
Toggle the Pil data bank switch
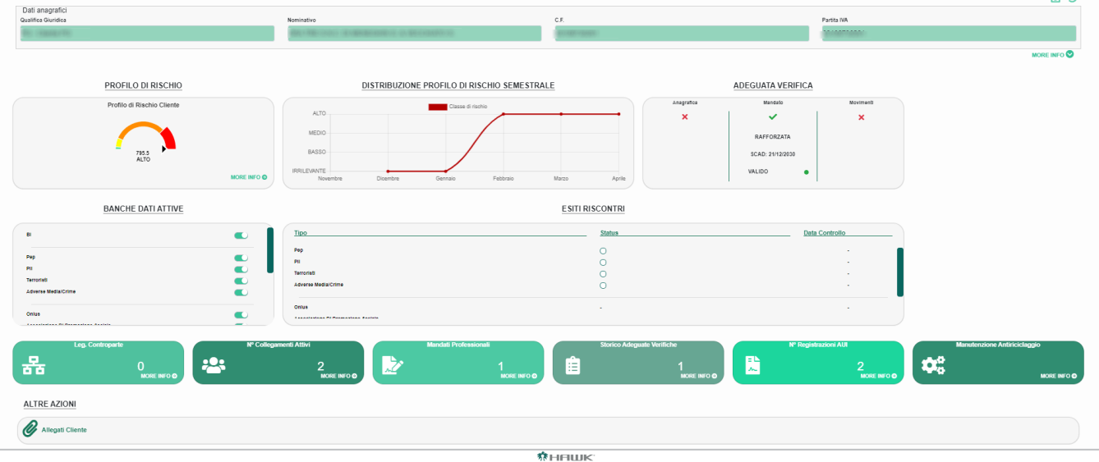pyautogui.click(x=241, y=269)
